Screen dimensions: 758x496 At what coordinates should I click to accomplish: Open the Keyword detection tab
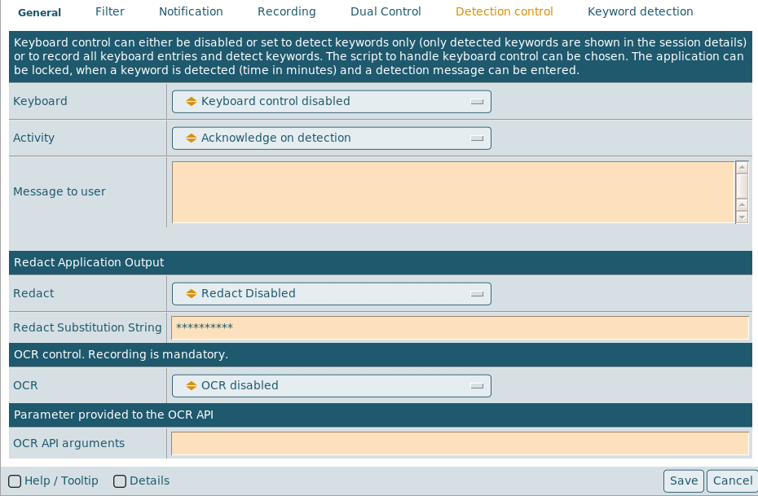pos(640,12)
